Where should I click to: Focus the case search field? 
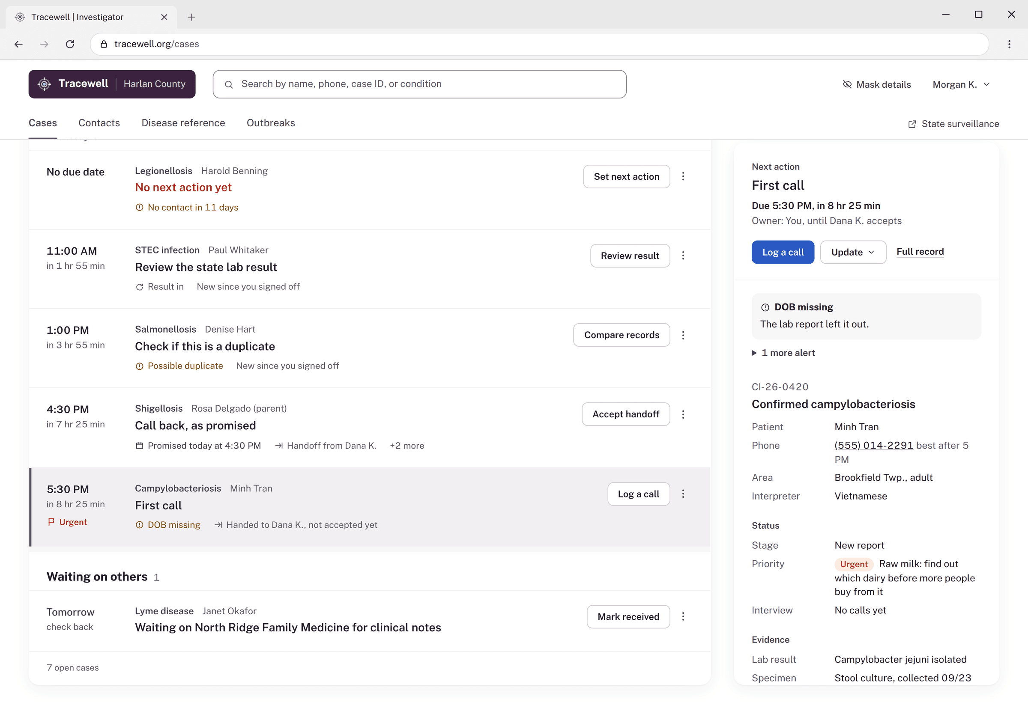[x=419, y=84]
